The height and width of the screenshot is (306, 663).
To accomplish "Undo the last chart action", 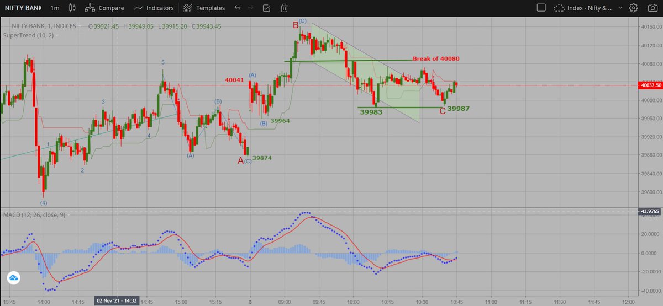I will click(x=238, y=8).
